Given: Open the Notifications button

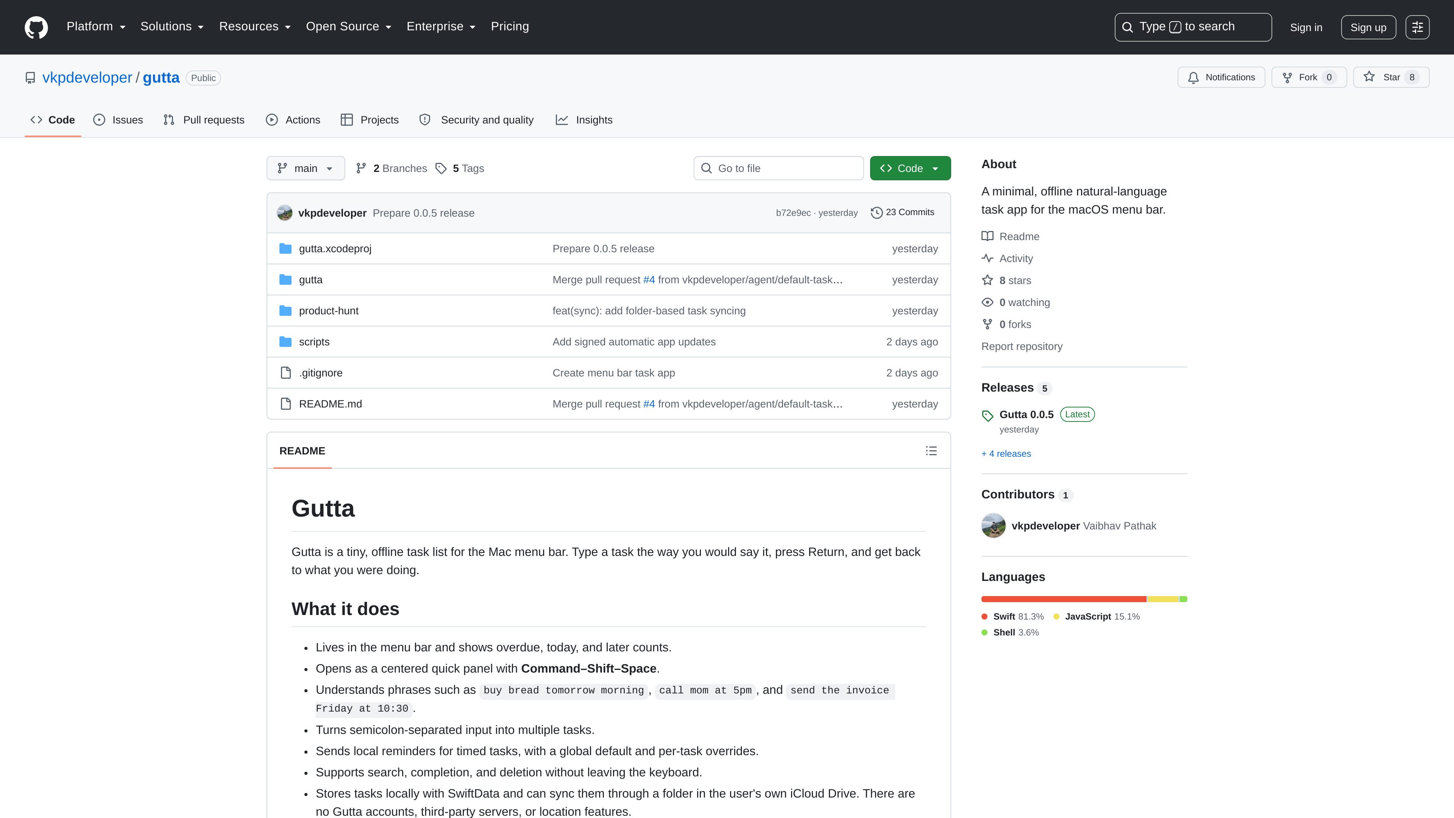Looking at the screenshot, I should point(1221,77).
